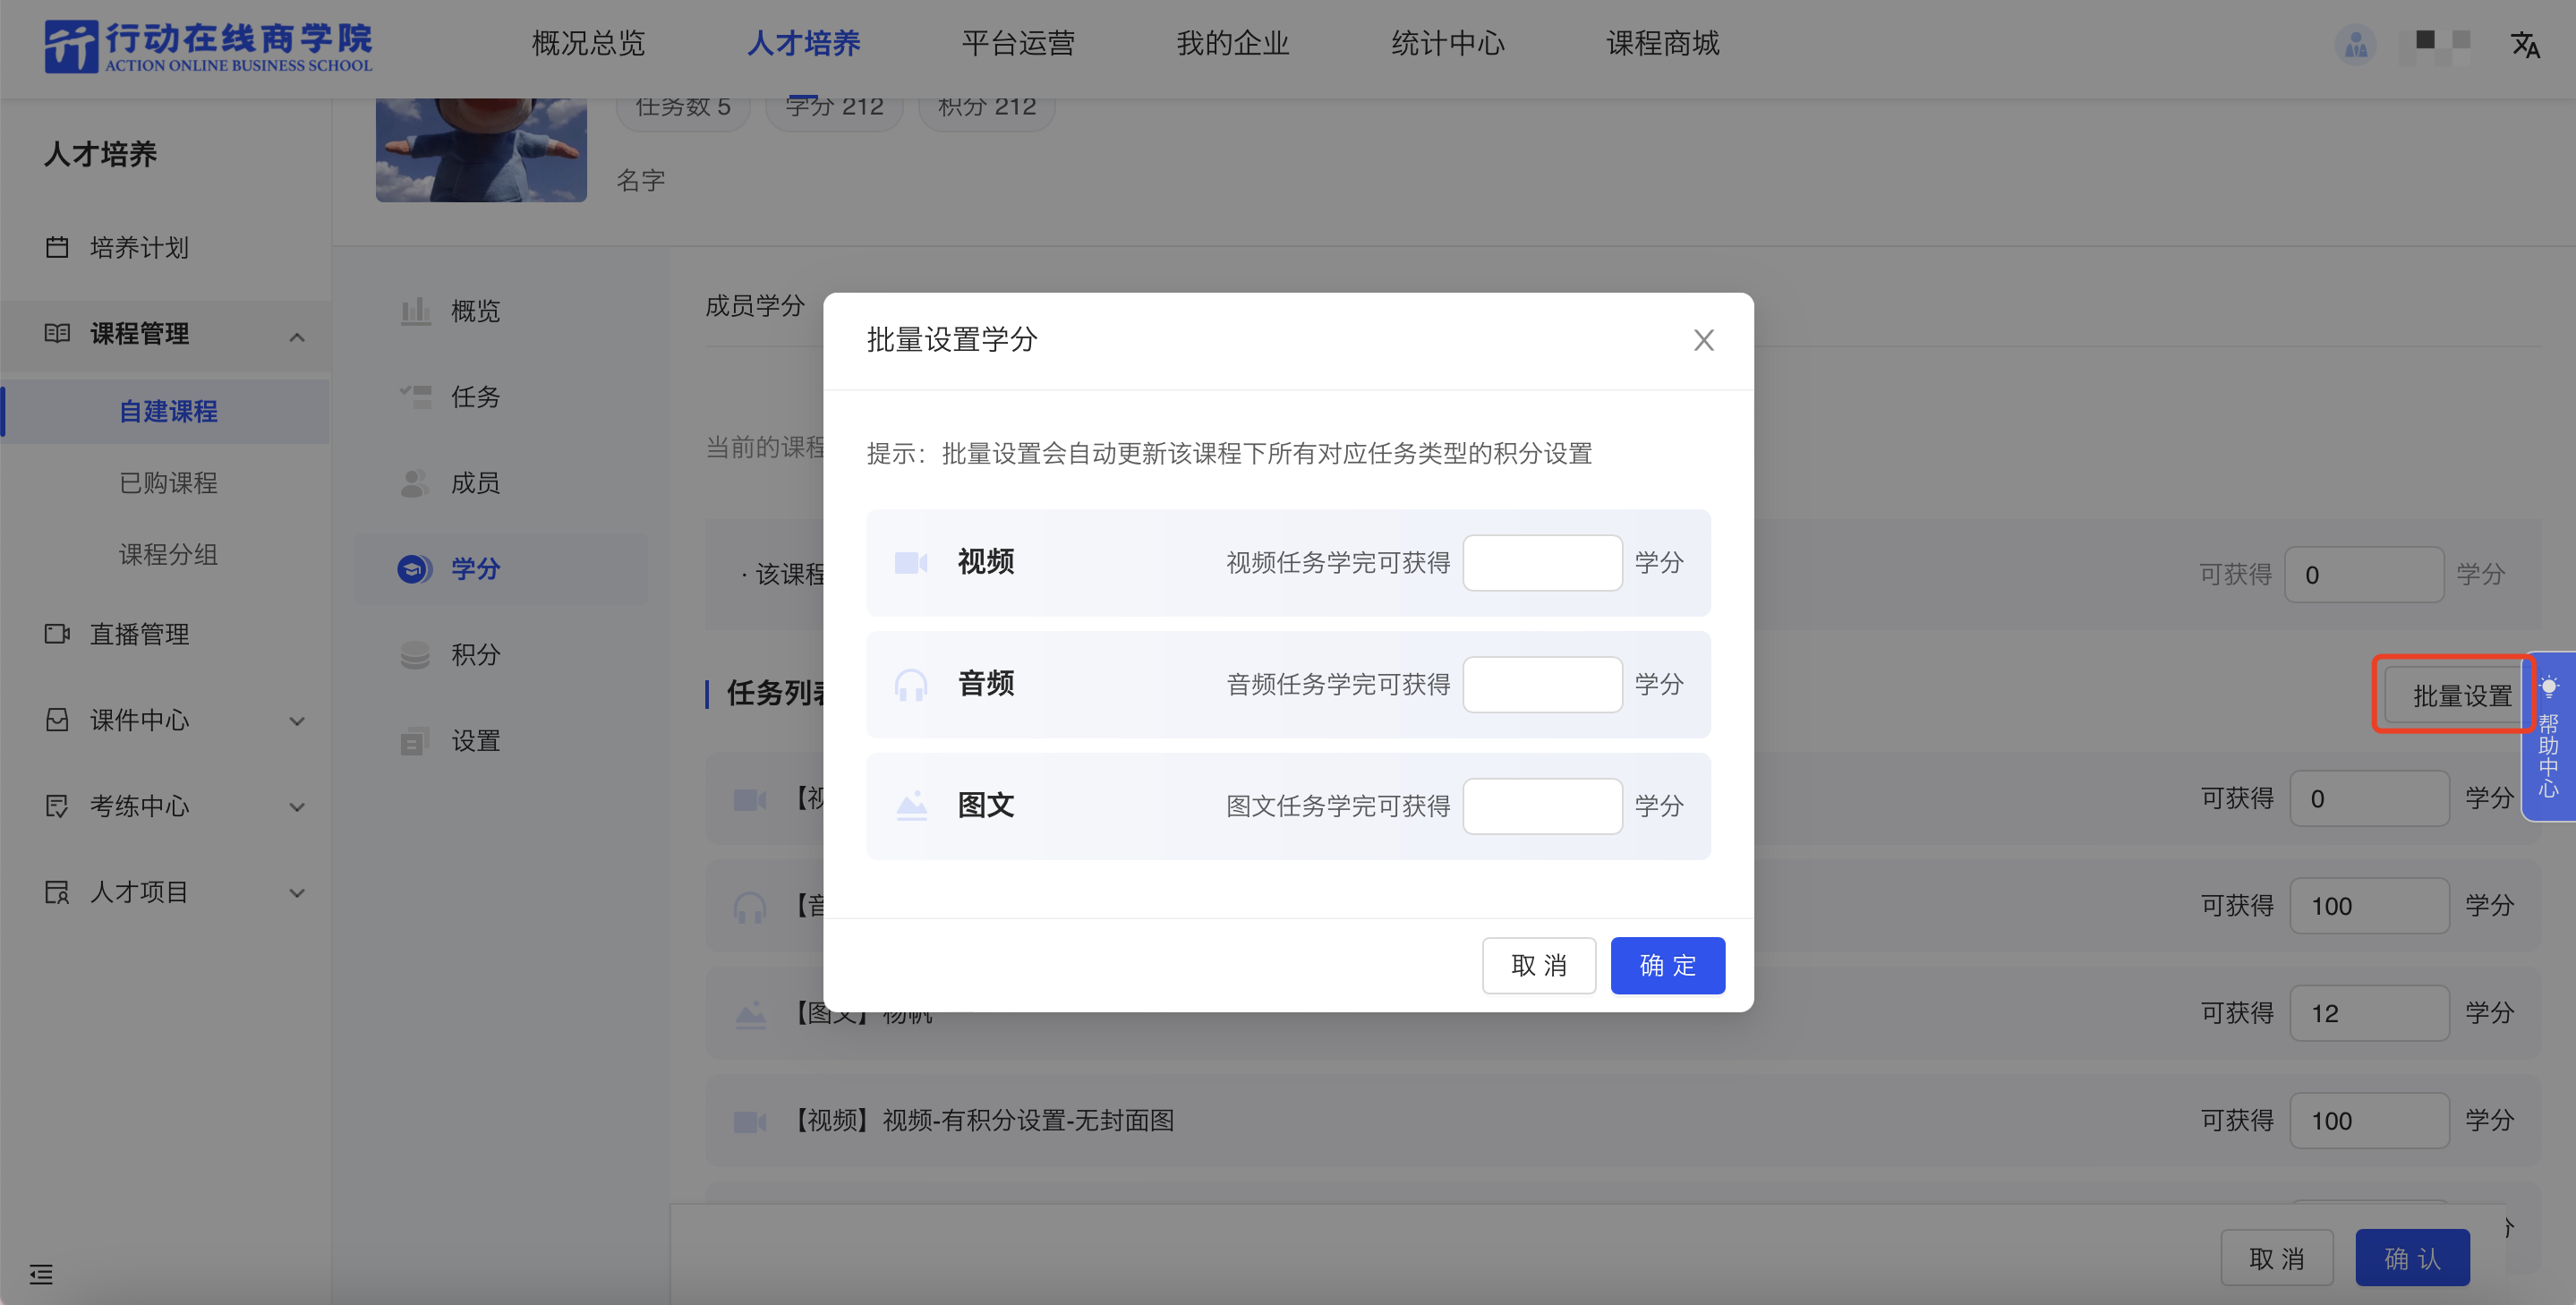Edit credits field for 视频-有积分设置-无封面图
The height and width of the screenshot is (1305, 2576).
click(x=2369, y=1120)
